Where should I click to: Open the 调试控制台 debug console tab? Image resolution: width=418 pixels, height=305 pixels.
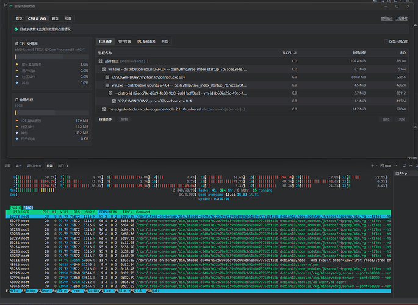(x=34, y=166)
